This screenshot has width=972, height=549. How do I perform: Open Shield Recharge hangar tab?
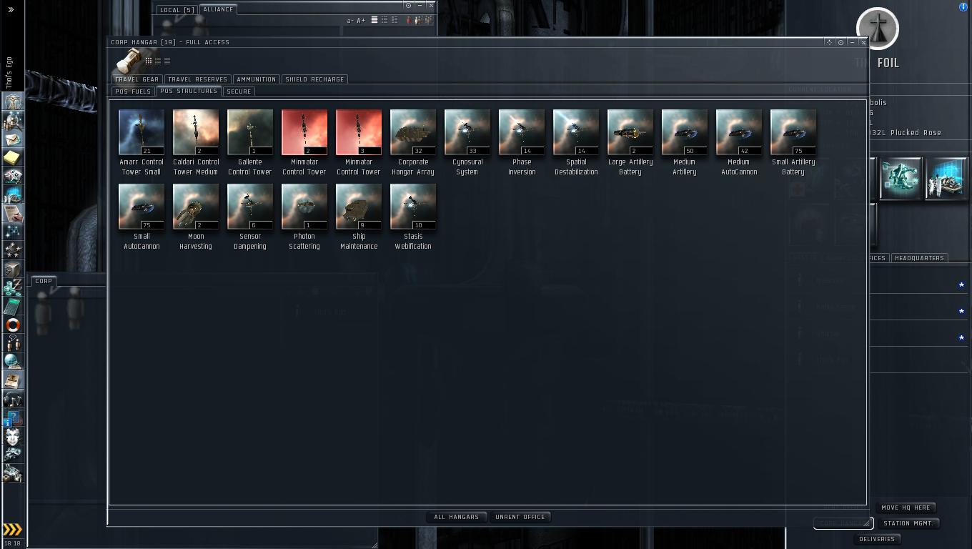point(314,79)
